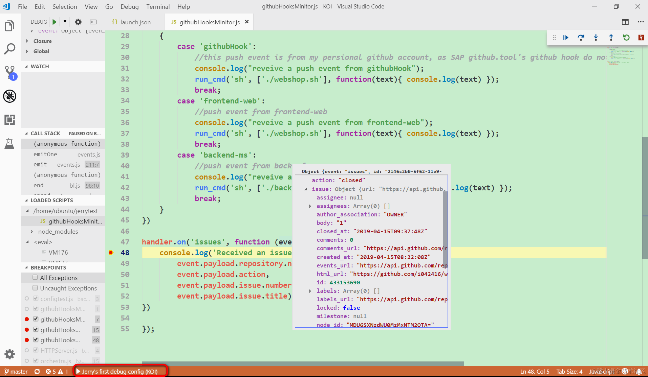The height and width of the screenshot is (377, 648).
Task: Click Ln 48, Col 5 in the status bar
Action: [535, 371]
